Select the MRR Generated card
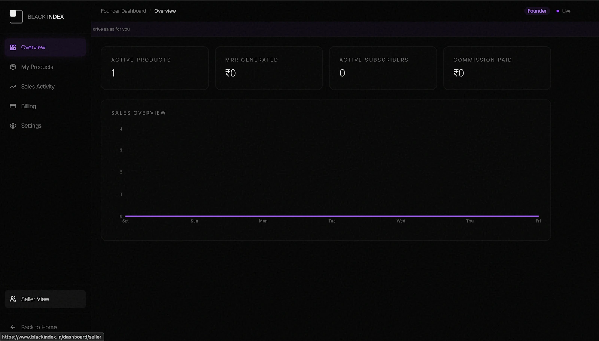 click(269, 68)
